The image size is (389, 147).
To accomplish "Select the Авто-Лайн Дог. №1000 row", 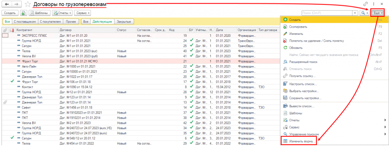I will (141, 66).
